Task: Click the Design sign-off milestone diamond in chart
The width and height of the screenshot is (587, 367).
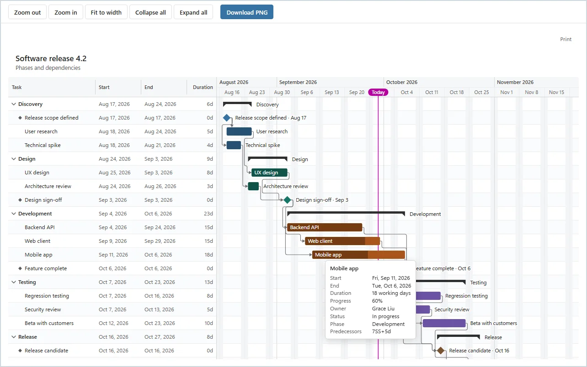Action: click(x=287, y=200)
